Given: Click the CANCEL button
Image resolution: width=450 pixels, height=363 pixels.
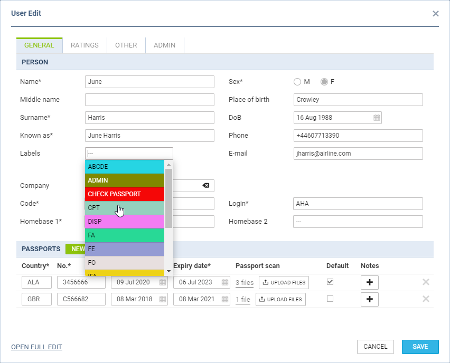Looking at the screenshot, I should click(376, 347).
